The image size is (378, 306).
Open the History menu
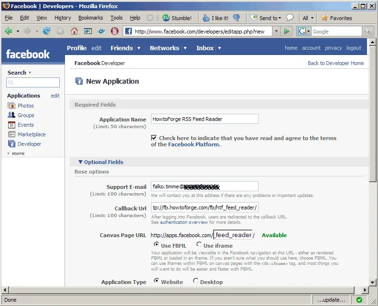(x=63, y=18)
